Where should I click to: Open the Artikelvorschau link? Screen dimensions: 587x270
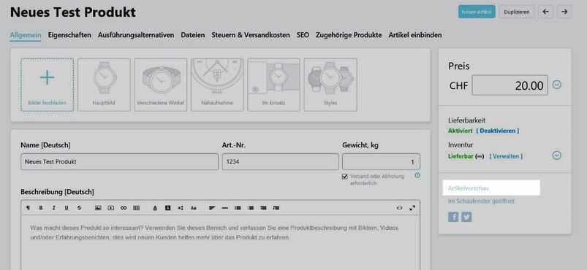pos(469,188)
